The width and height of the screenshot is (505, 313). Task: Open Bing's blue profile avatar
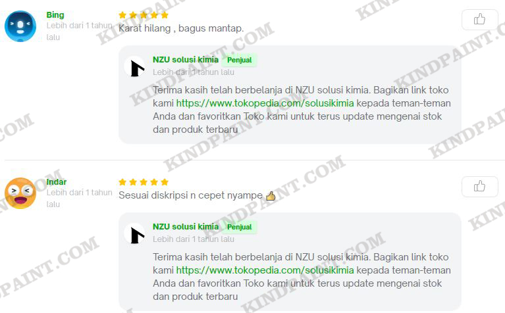pos(20,26)
